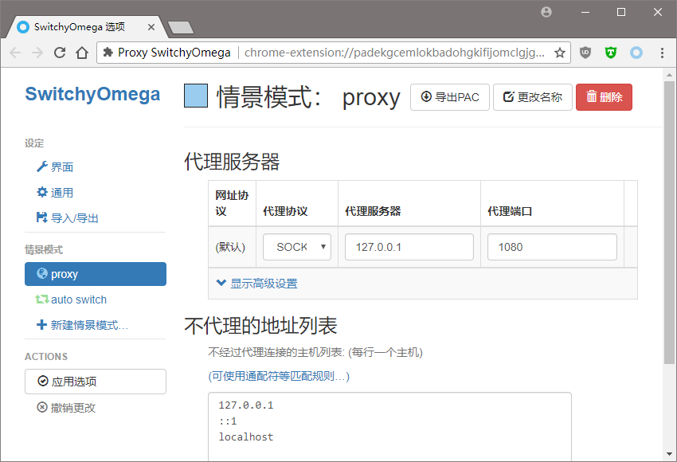Click the 更改名称 rename button
Image resolution: width=677 pixels, height=462 pixels.
(532, 97)
